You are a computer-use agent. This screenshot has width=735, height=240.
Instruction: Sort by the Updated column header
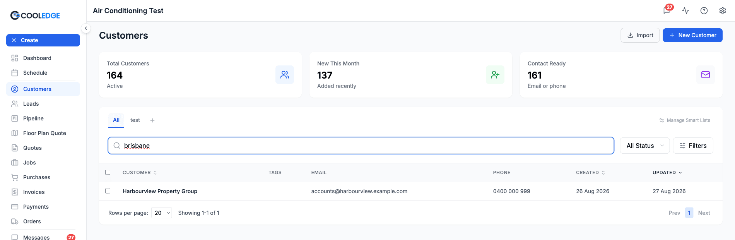pyautogui.click(x=667, y=173)
